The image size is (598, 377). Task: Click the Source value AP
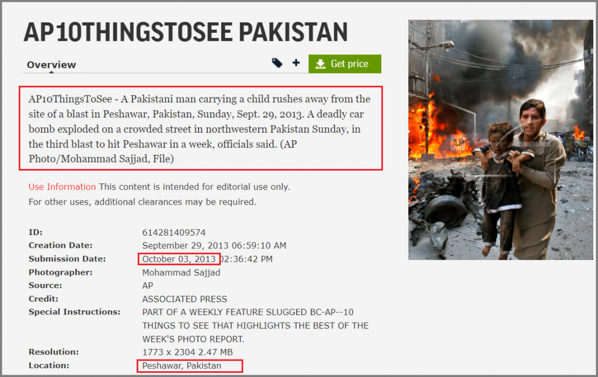coord(148,285)
